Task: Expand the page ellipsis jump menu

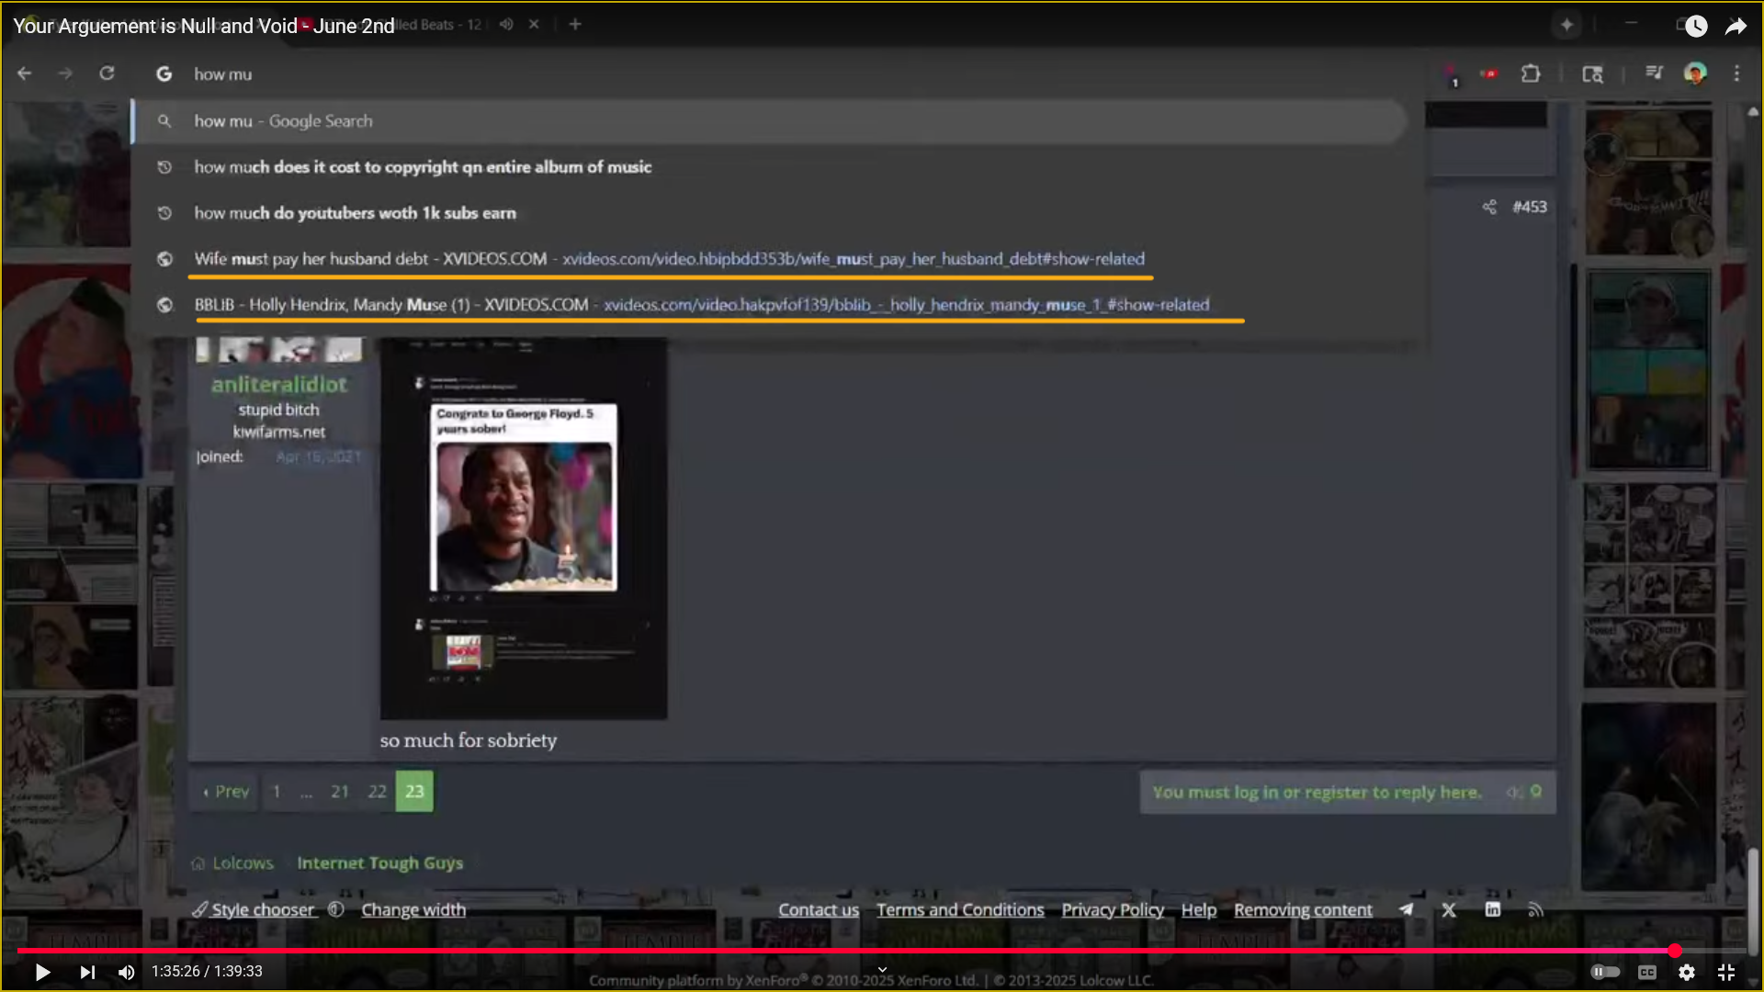Action: [x=307, y=791]
